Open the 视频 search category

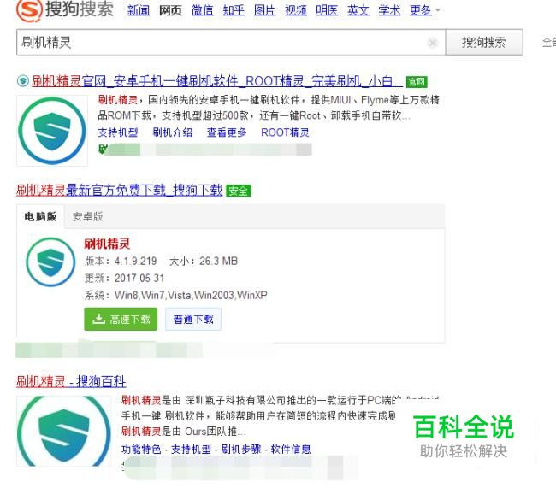296,10
